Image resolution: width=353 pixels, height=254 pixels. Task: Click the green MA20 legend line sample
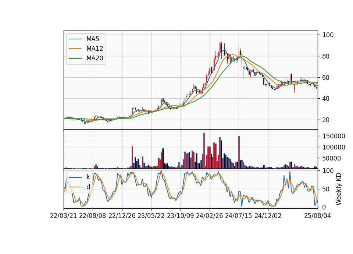coord(75,59)
